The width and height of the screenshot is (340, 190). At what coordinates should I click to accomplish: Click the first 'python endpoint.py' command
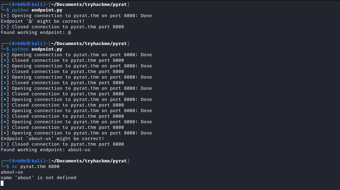pyautogui.click(x=37, y=10)
